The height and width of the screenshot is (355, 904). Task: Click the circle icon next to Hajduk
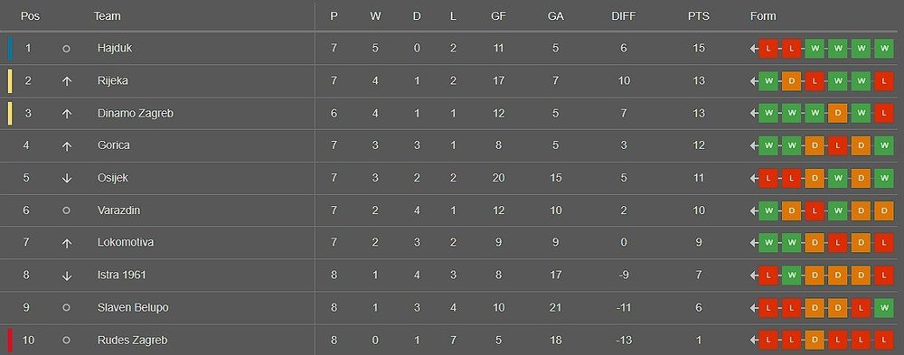66,49
